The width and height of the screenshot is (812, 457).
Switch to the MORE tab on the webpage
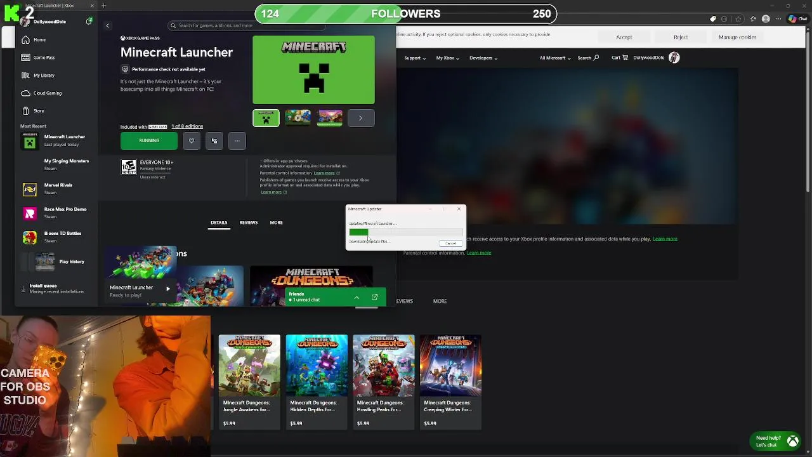(440, 301)
